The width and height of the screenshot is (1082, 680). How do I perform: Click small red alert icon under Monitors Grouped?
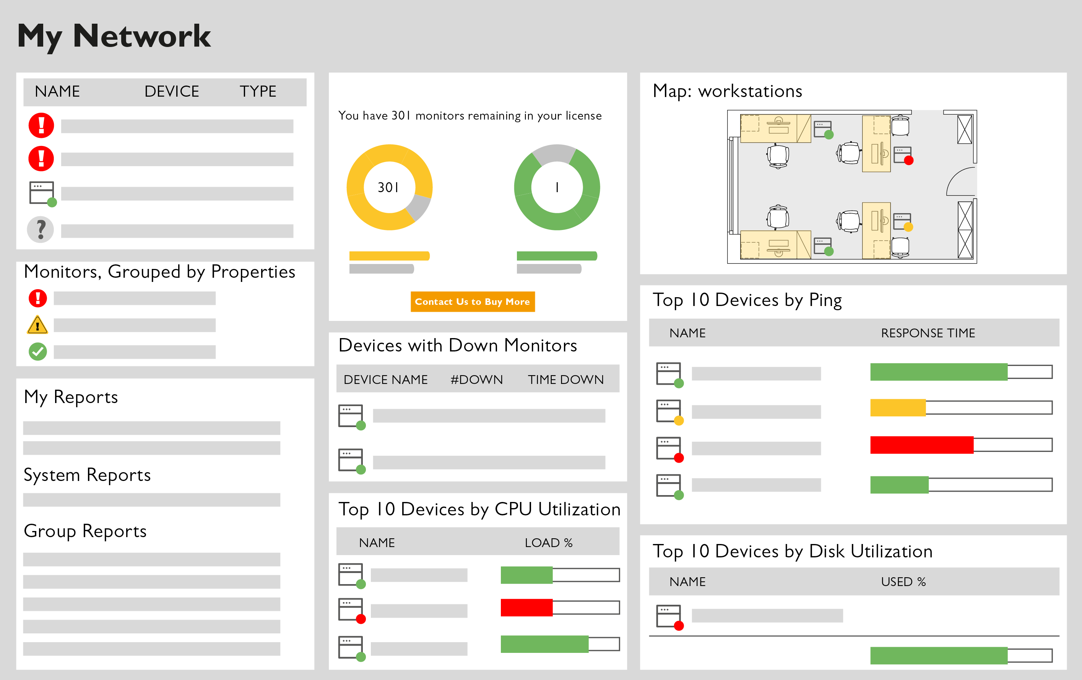(38, 298)
